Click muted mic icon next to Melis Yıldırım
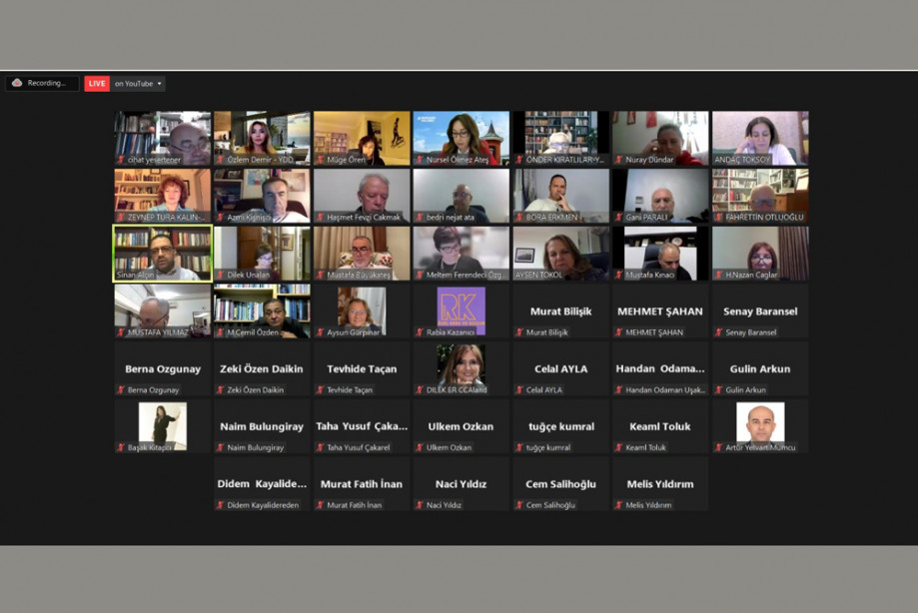The width and height of the screenshot is (918, 613). (620, 505)
